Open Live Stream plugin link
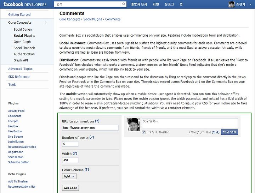The width and height of the screenshot is (255, 193). [x=15, y=137]
